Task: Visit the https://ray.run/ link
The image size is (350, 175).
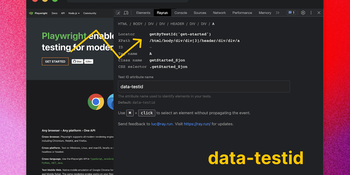Action: [x=197, y=124]
